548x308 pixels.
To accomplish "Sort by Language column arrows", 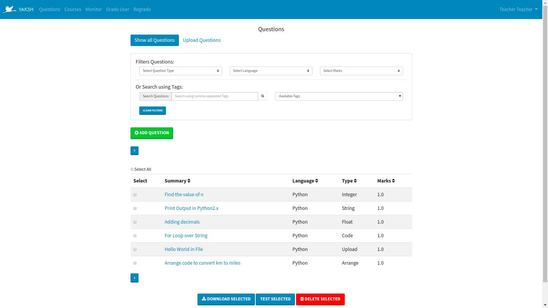I will point(317,181).
